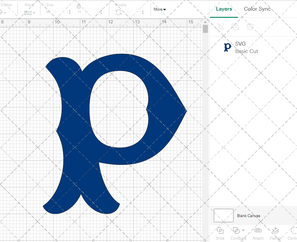
Task: Toggle the size aspect ratio lock
Action: point(79,6)
